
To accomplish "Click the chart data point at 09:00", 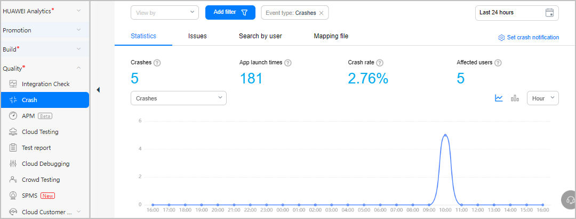I will [x=429, y=205].
